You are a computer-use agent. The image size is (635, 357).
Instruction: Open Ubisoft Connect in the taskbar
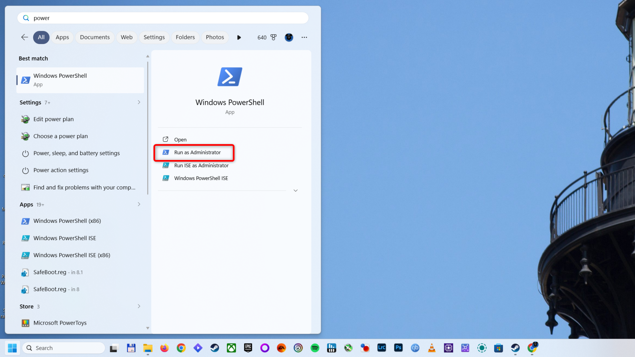[x=298, y=348]
